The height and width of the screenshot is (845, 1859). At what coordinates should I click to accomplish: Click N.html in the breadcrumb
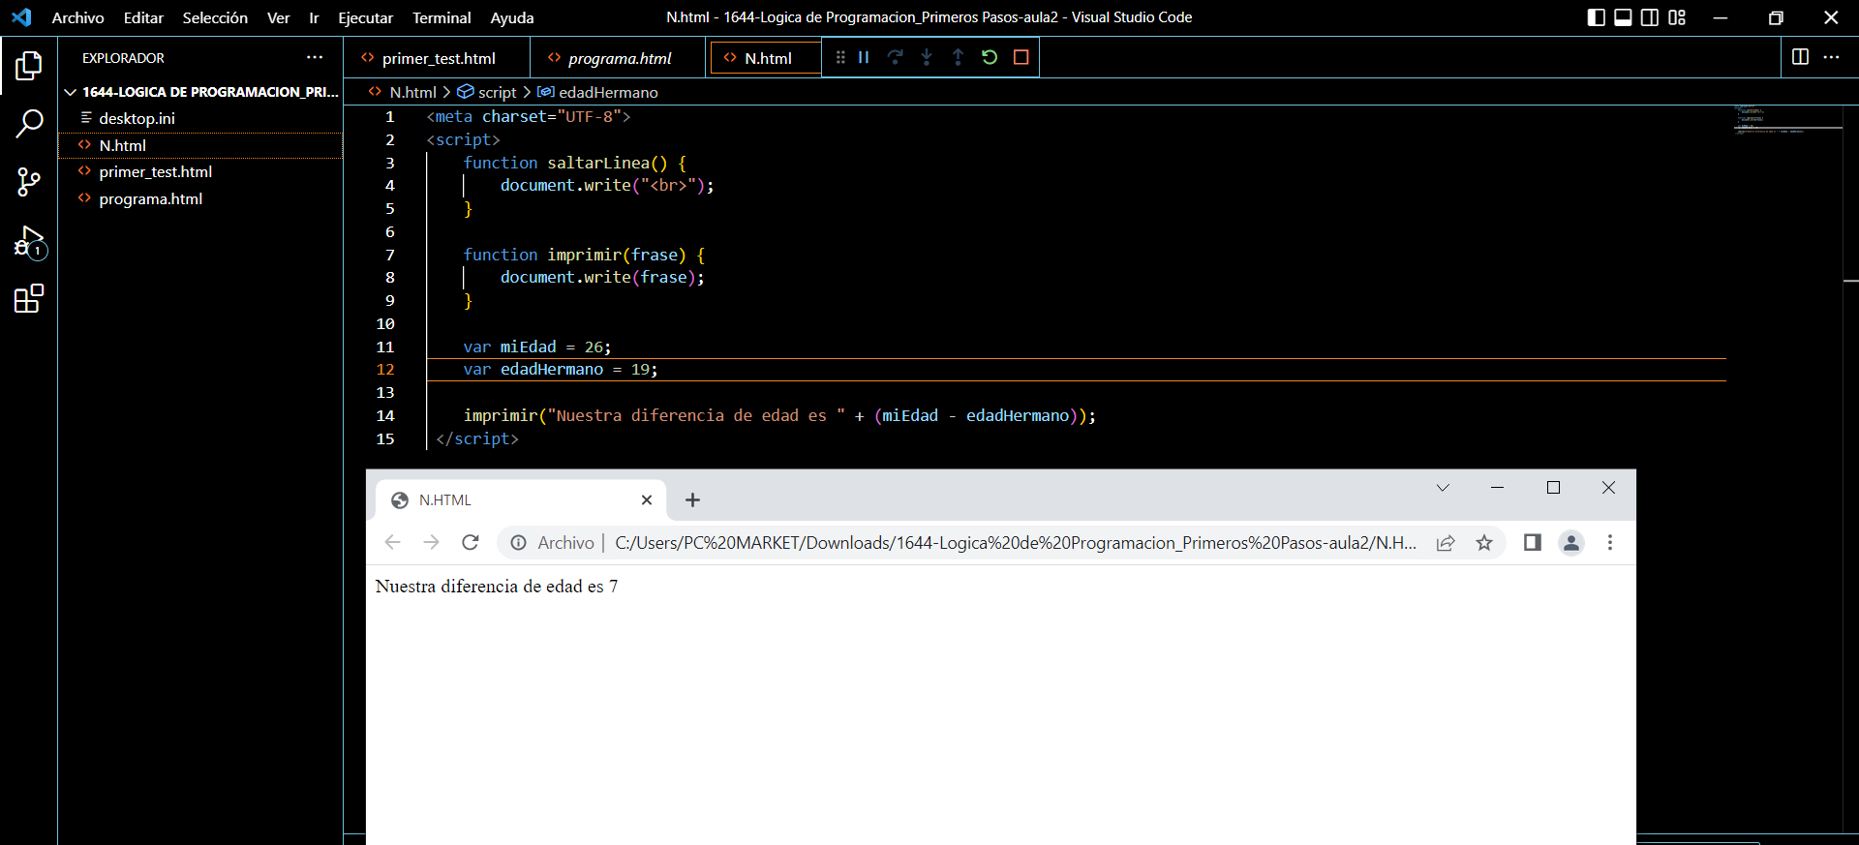(412, 92)
